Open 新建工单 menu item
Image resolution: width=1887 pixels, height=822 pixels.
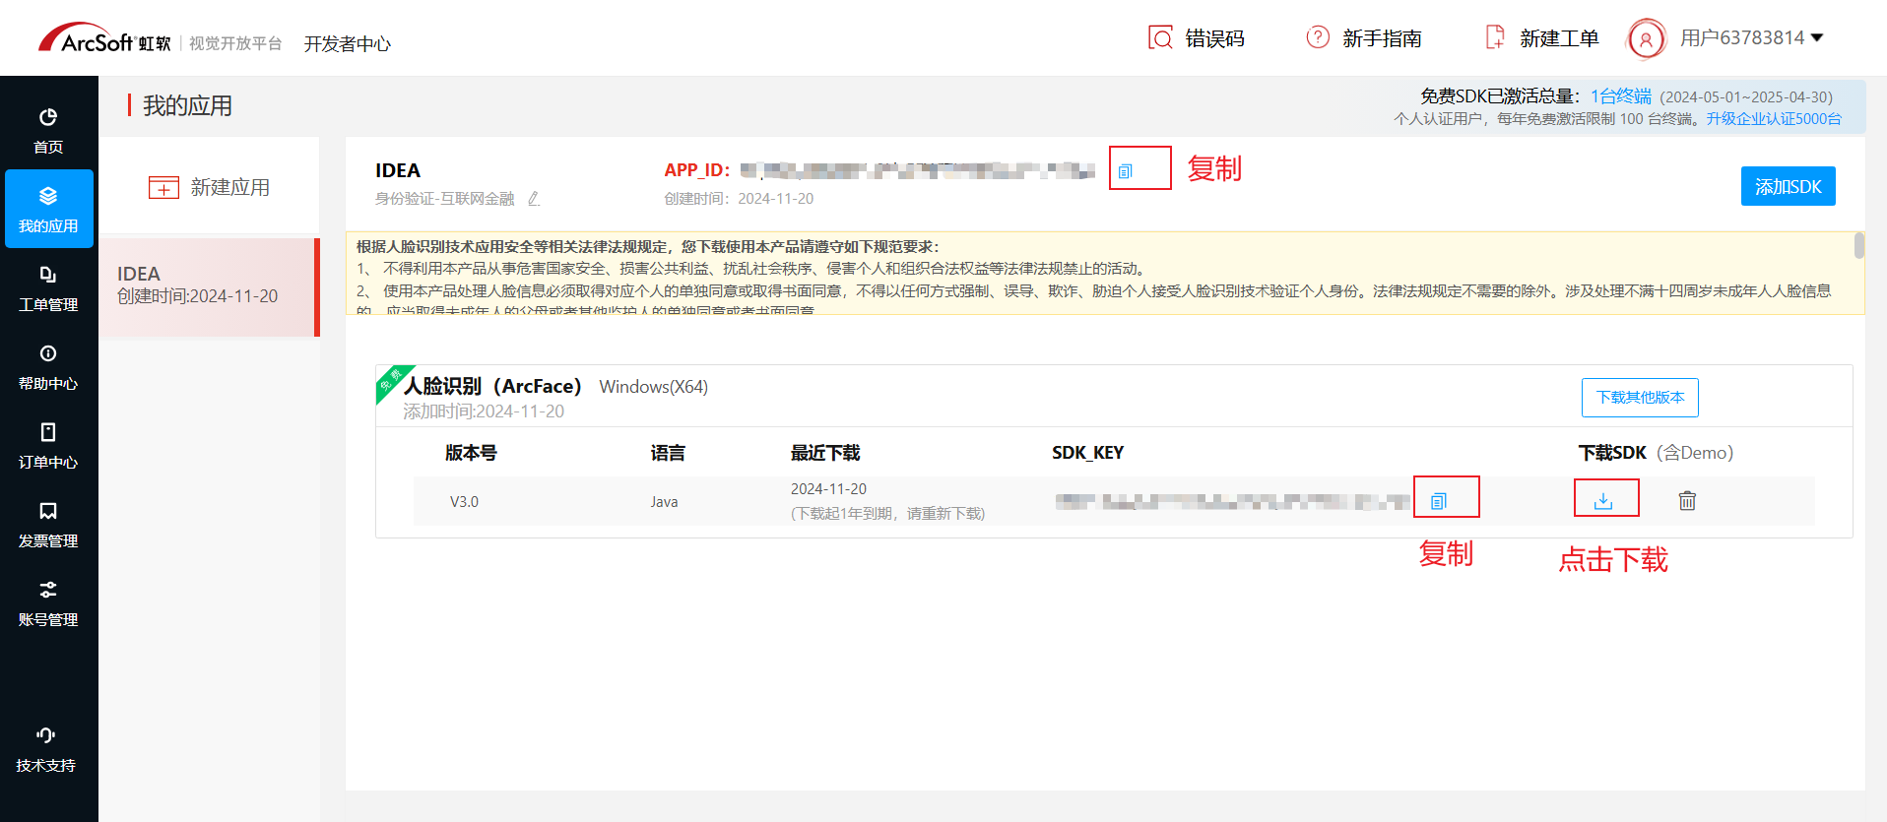point(1559,38)
